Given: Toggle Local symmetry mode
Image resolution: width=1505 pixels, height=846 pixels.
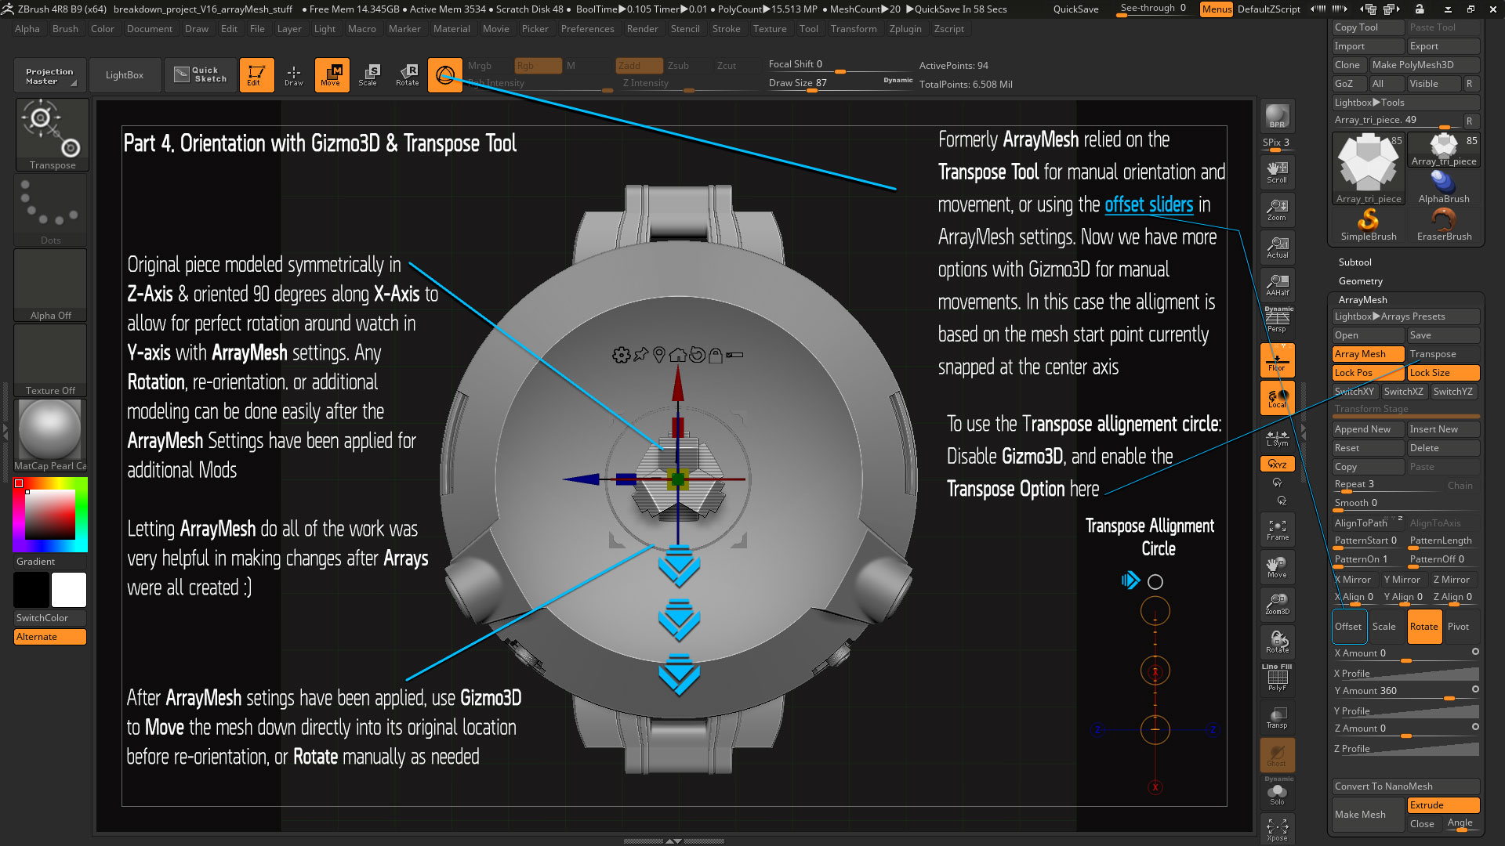Looking at the screenshot, I should point(1277,397).
